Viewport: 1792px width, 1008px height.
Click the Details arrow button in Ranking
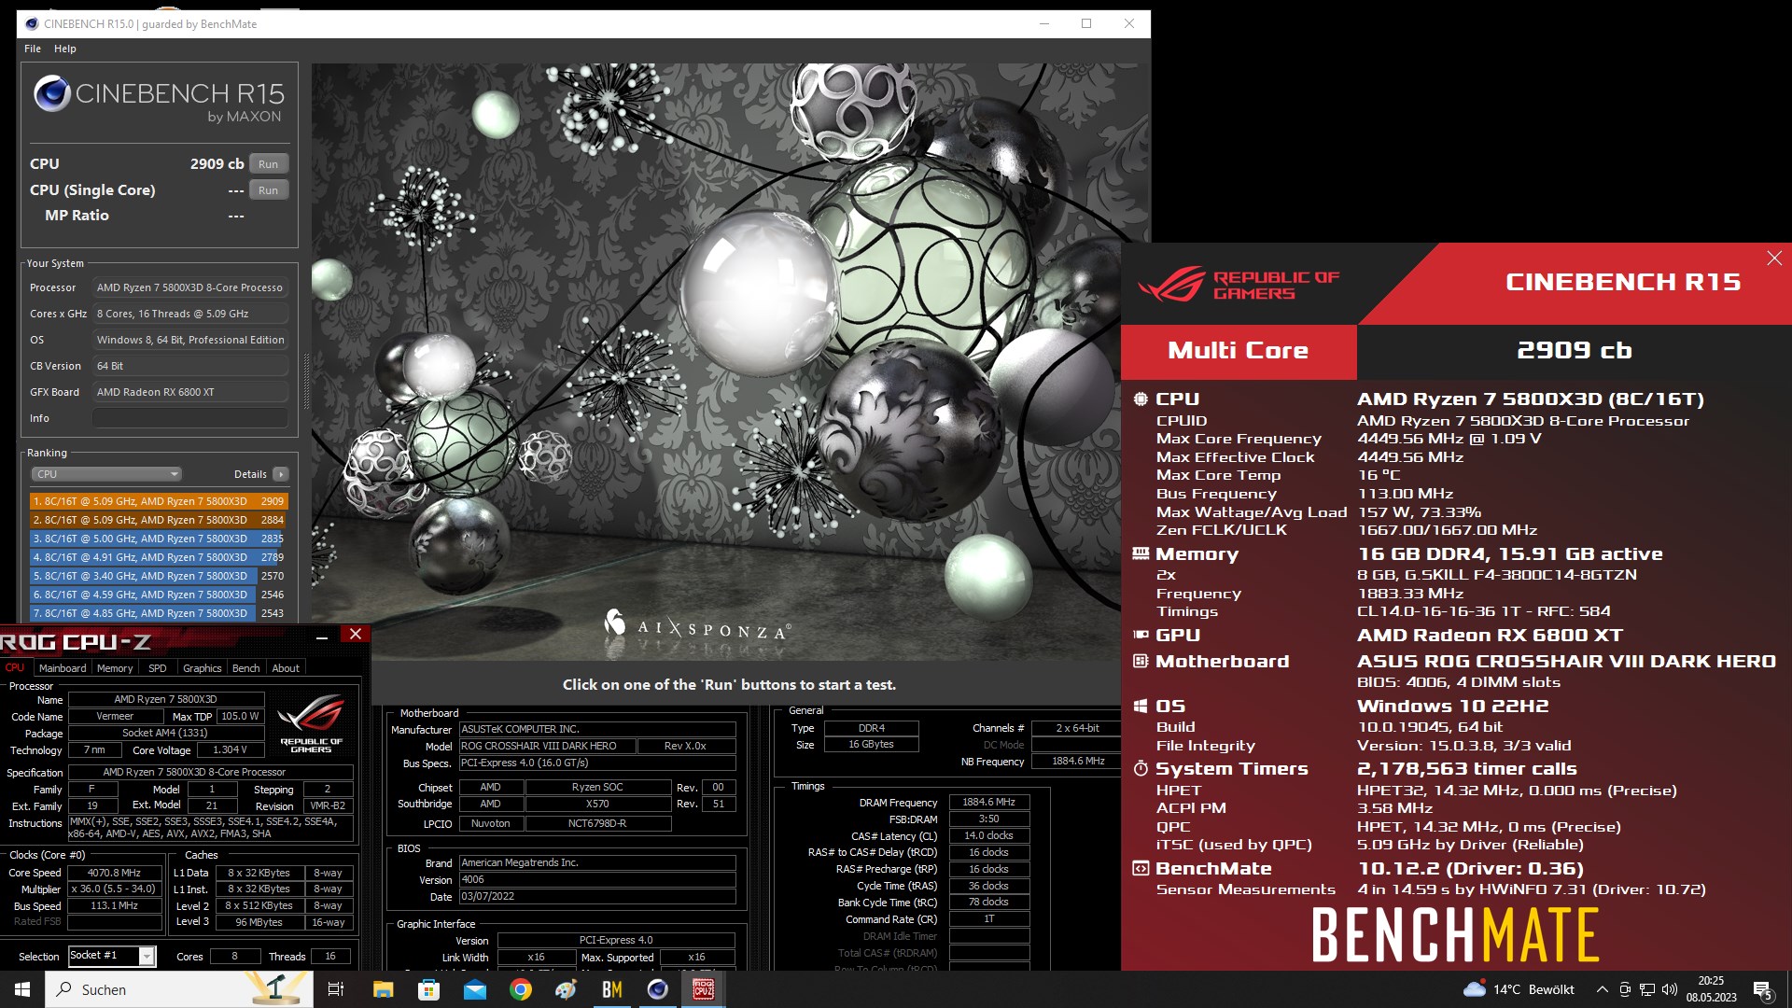(280, 474)
